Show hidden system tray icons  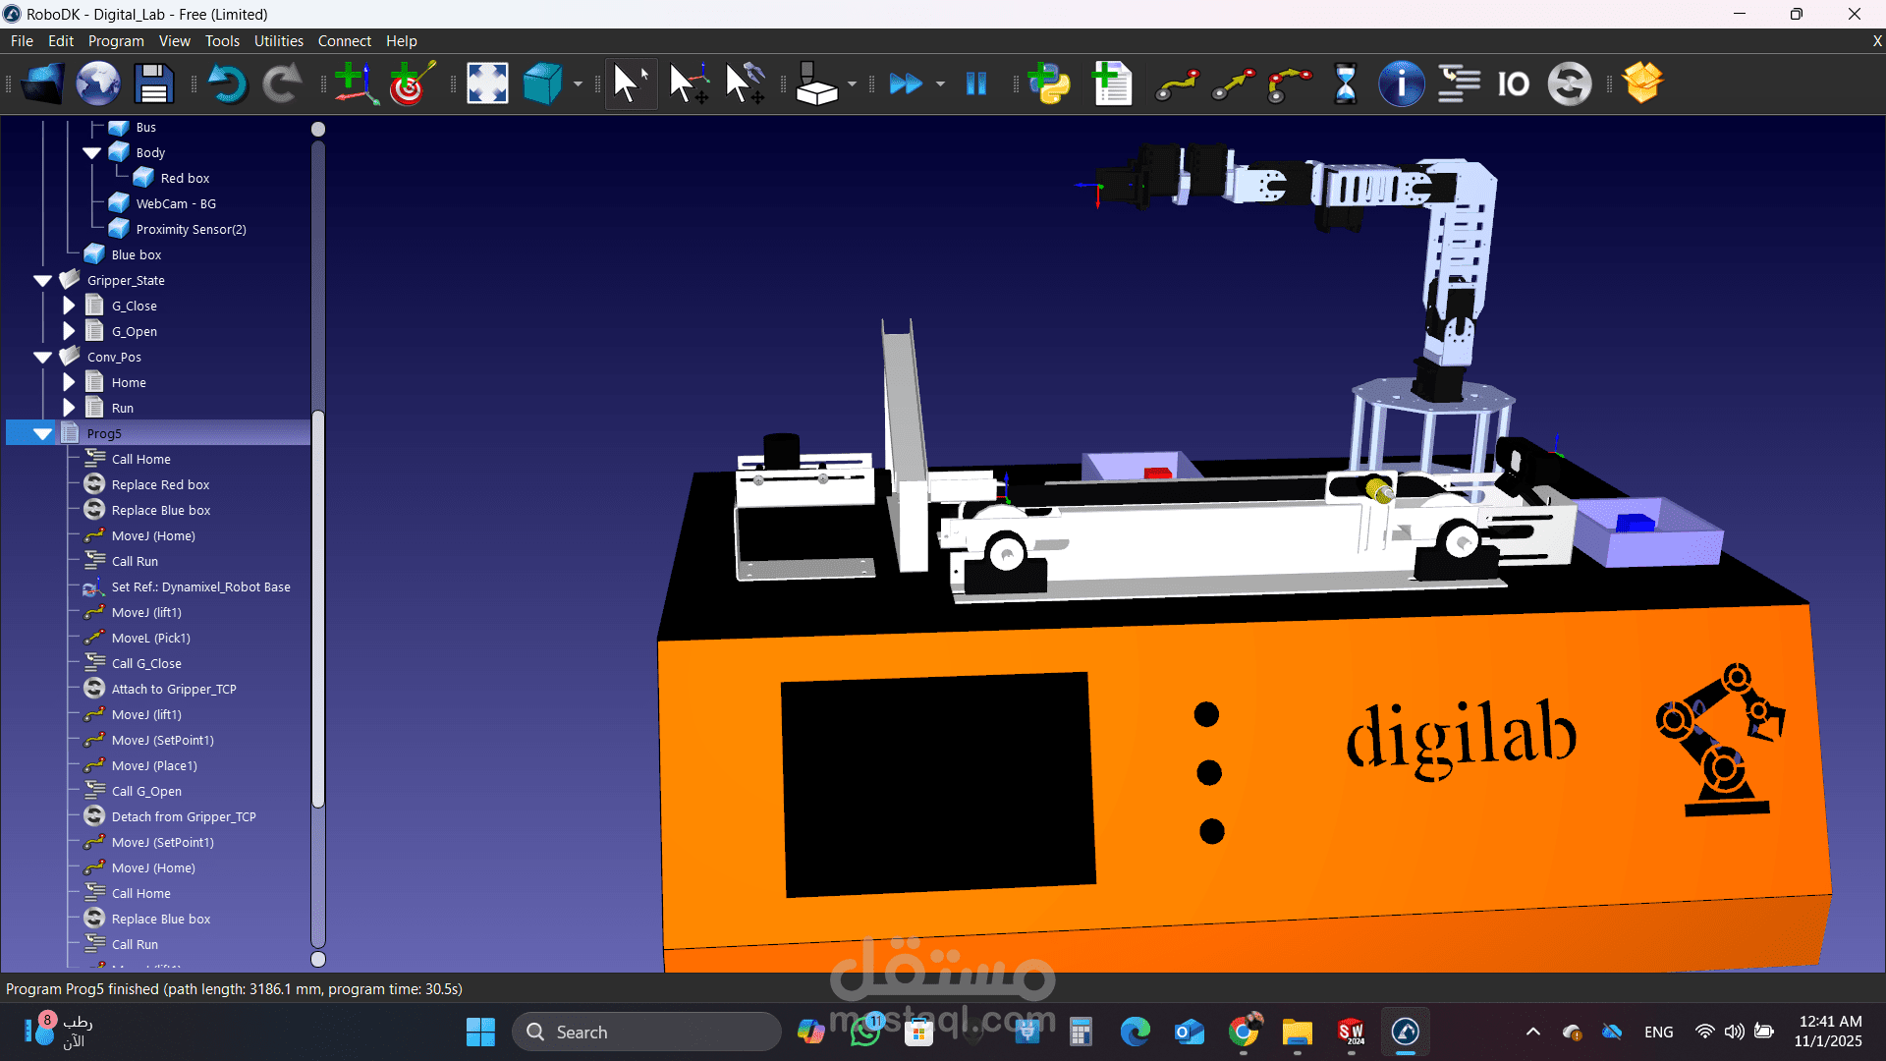click(1533, 1033)
